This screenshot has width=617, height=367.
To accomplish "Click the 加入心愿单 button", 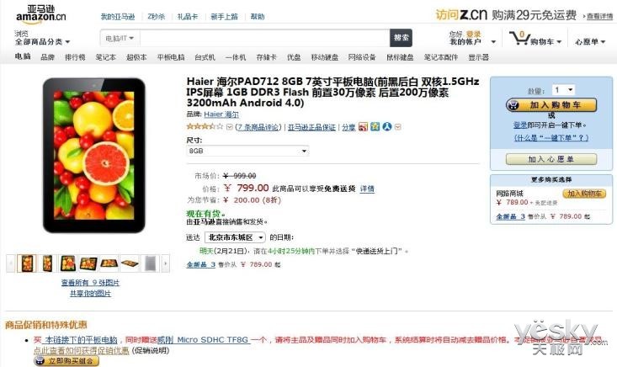I will click(551, 159).
